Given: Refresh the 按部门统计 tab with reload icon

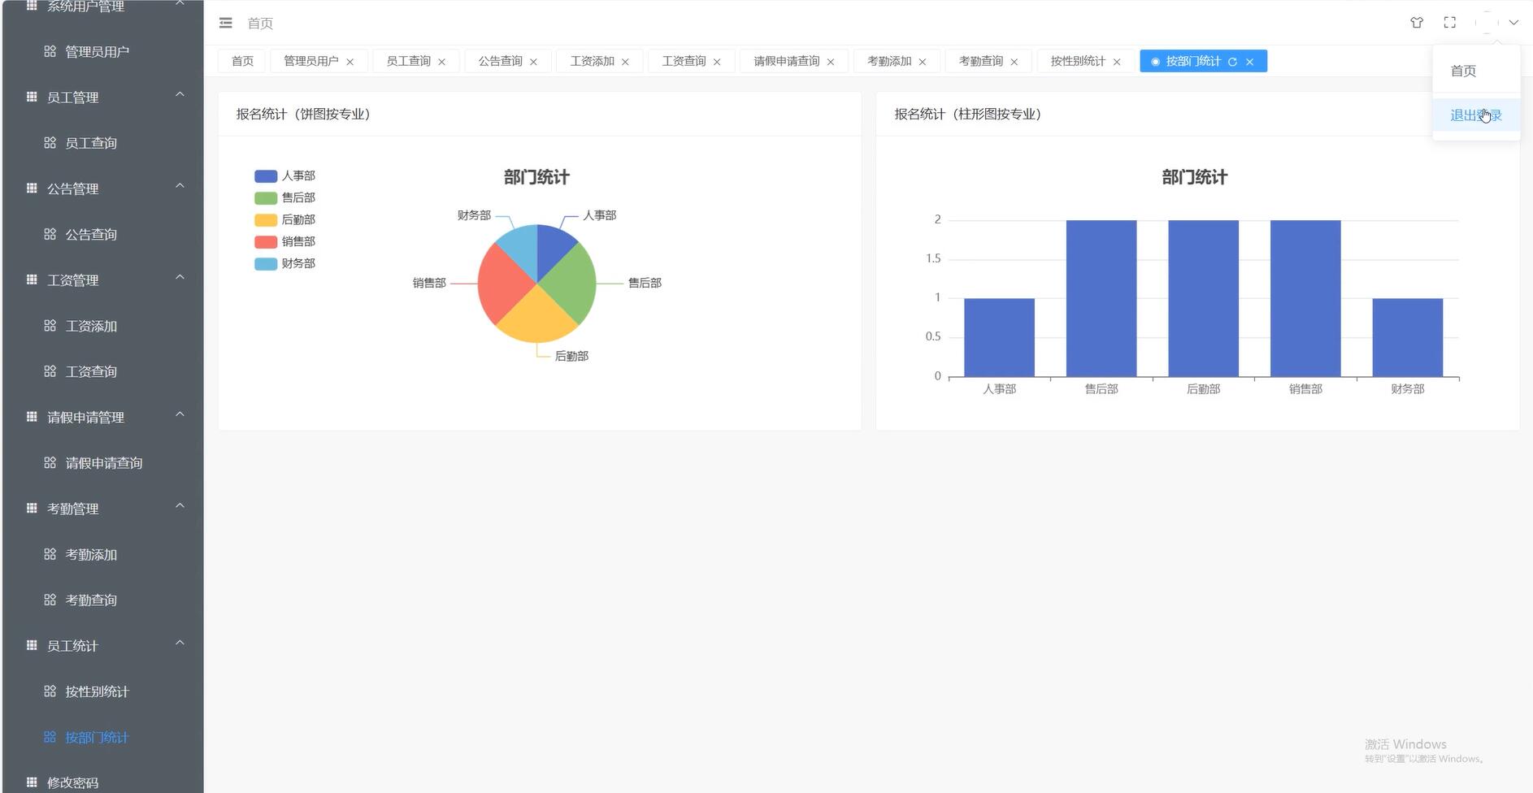Looking at the screenshot, I should point(1233,62).
